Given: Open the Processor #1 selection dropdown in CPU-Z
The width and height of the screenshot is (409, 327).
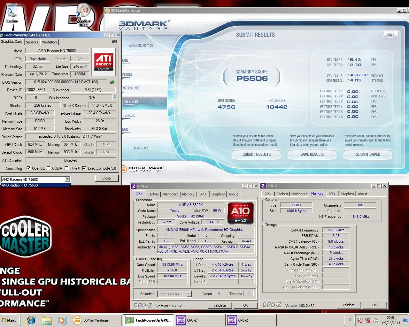Looking at the screenshot, I should [189, 294].
